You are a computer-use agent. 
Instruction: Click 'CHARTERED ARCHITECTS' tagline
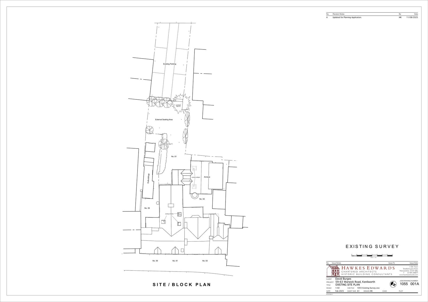(x=359, y=272)
